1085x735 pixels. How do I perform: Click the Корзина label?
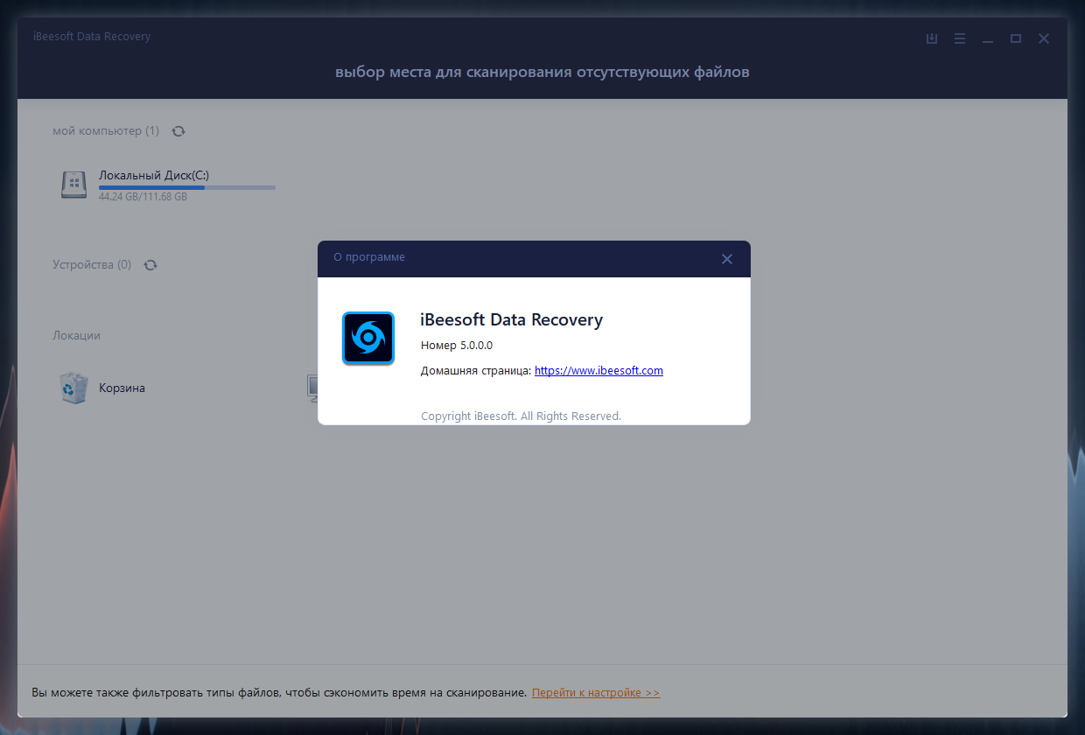pos(122,388)
